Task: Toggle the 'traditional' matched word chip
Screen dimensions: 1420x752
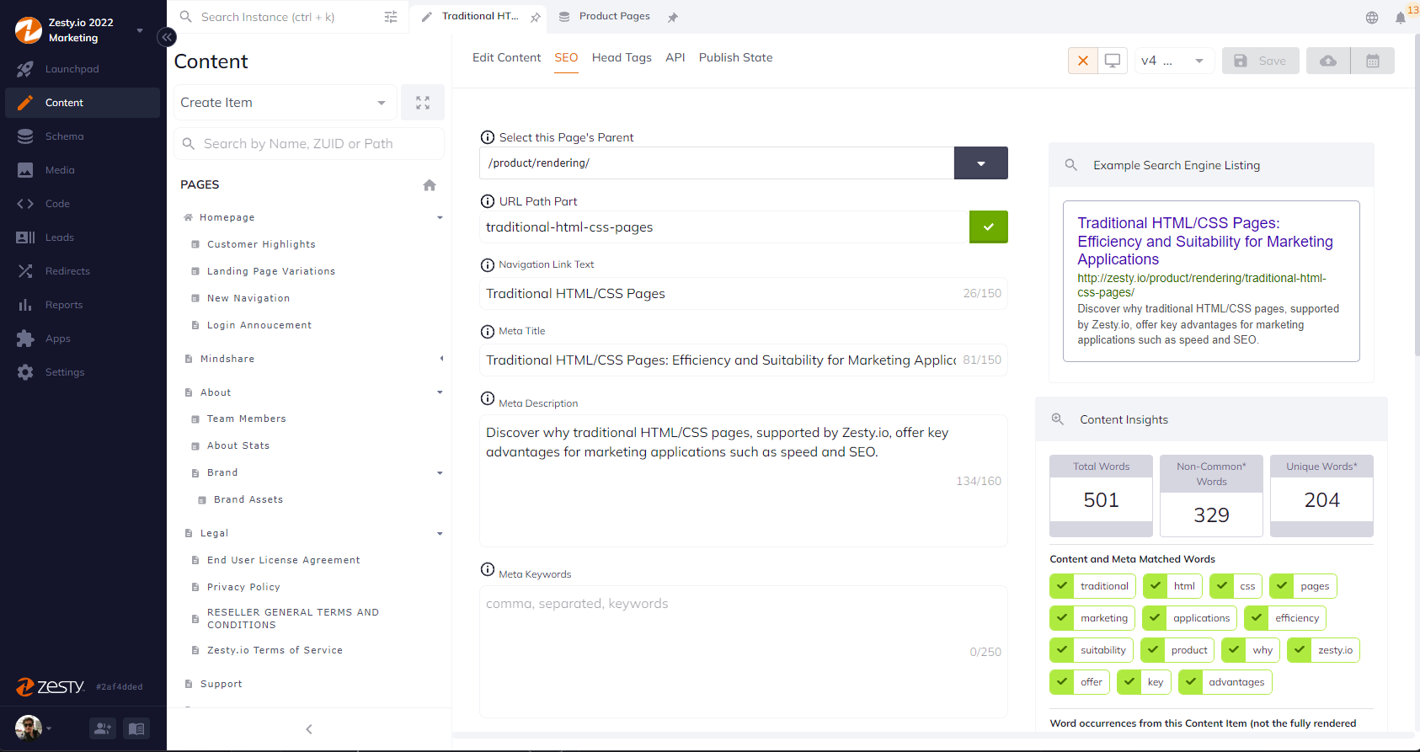Action: coord(1092,586)
